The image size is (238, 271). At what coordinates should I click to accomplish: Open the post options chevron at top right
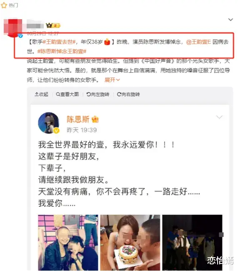(230, 20)
